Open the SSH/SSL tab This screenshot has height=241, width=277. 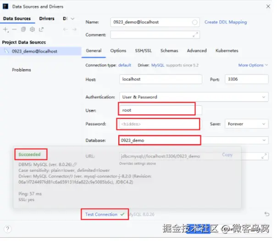(x=143, y=51)
